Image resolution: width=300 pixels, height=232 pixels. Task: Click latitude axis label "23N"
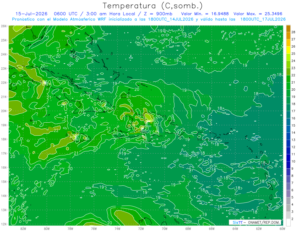(3, 68)
